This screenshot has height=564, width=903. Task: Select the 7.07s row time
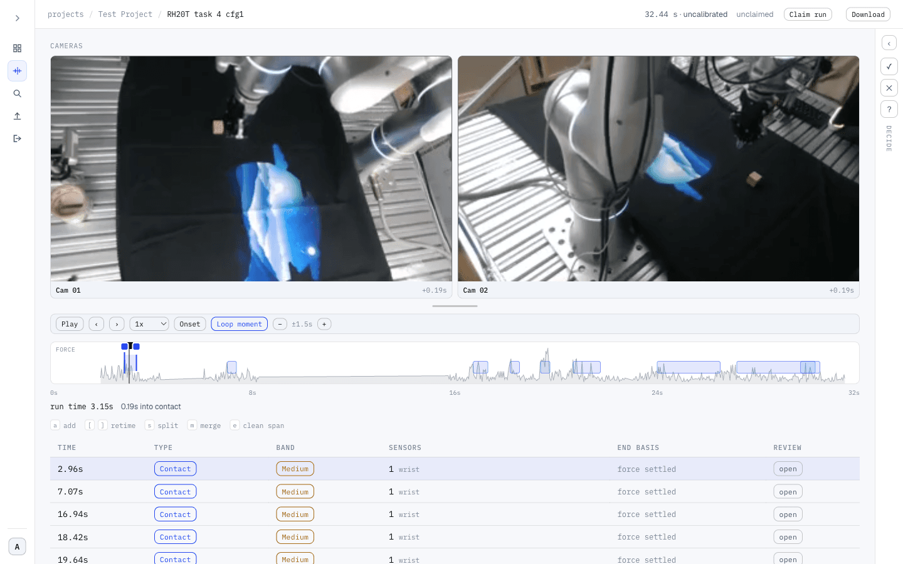pyautogui.click(x=70, y=491)
